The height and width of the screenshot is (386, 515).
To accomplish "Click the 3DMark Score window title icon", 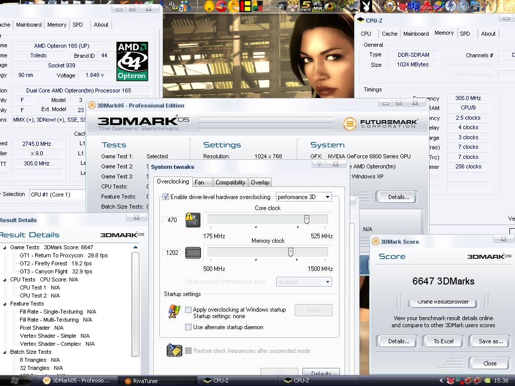I will coord(375,242).
